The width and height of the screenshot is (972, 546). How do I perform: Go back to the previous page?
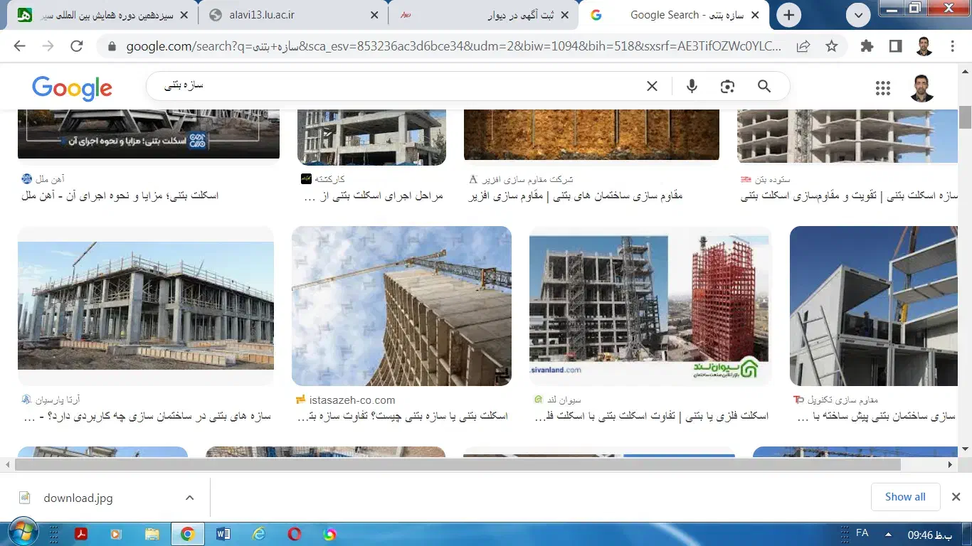pos(19,46)
